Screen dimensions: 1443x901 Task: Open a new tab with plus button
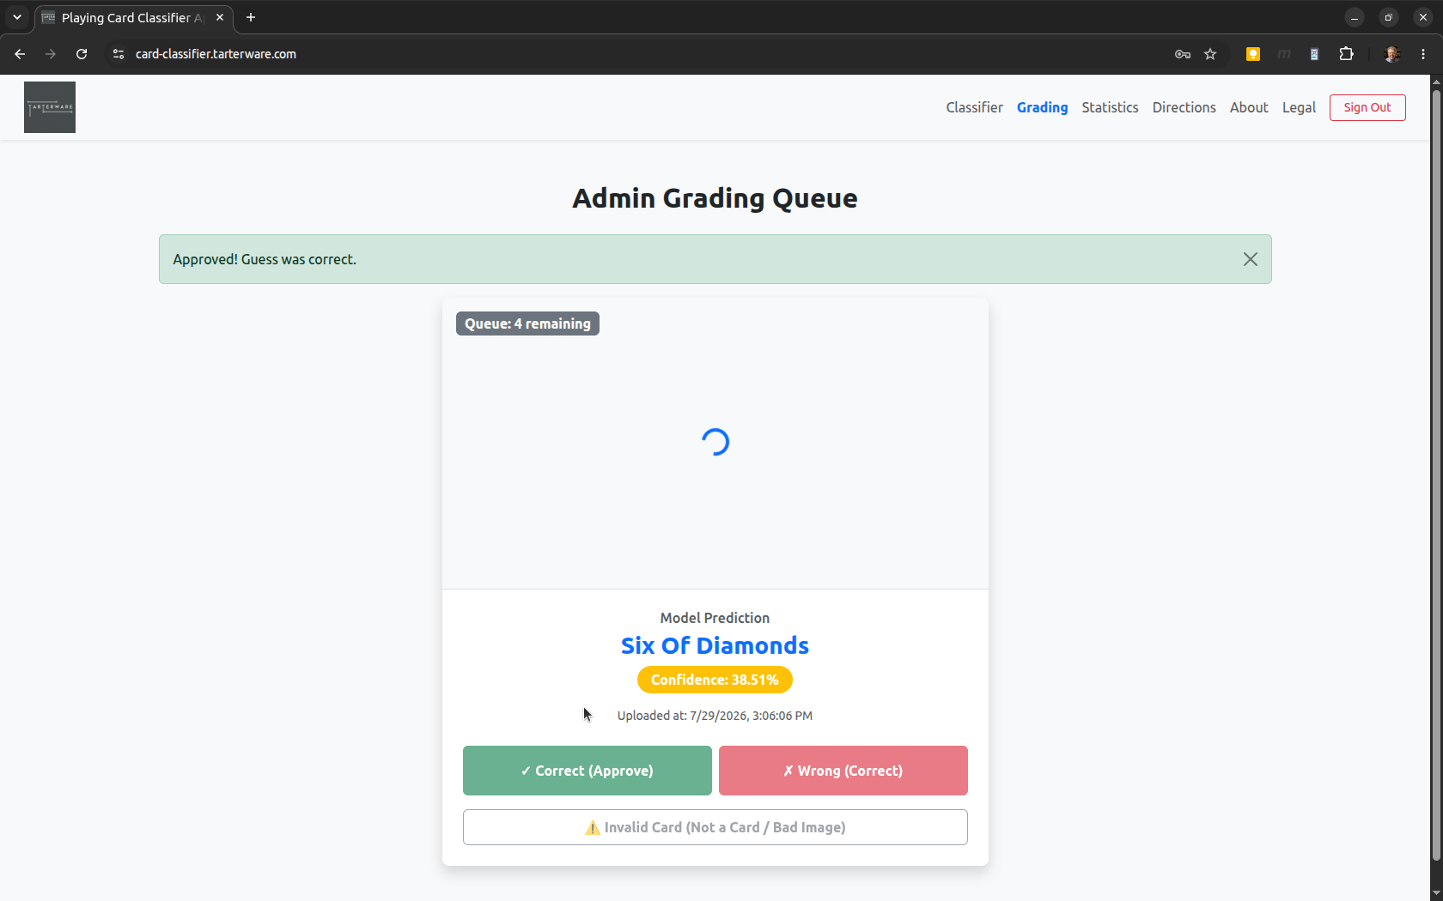tap(251, 17)
